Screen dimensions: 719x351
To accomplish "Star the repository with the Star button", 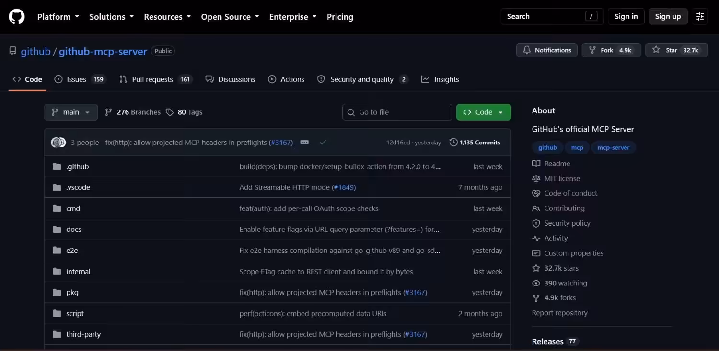I will pos(676,50).
